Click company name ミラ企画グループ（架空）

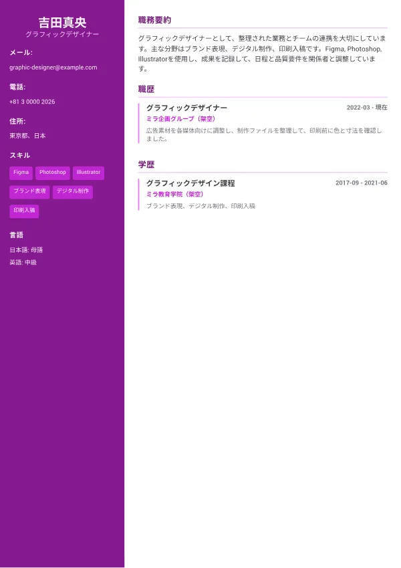pyautogui.click(x=180, y=119)
